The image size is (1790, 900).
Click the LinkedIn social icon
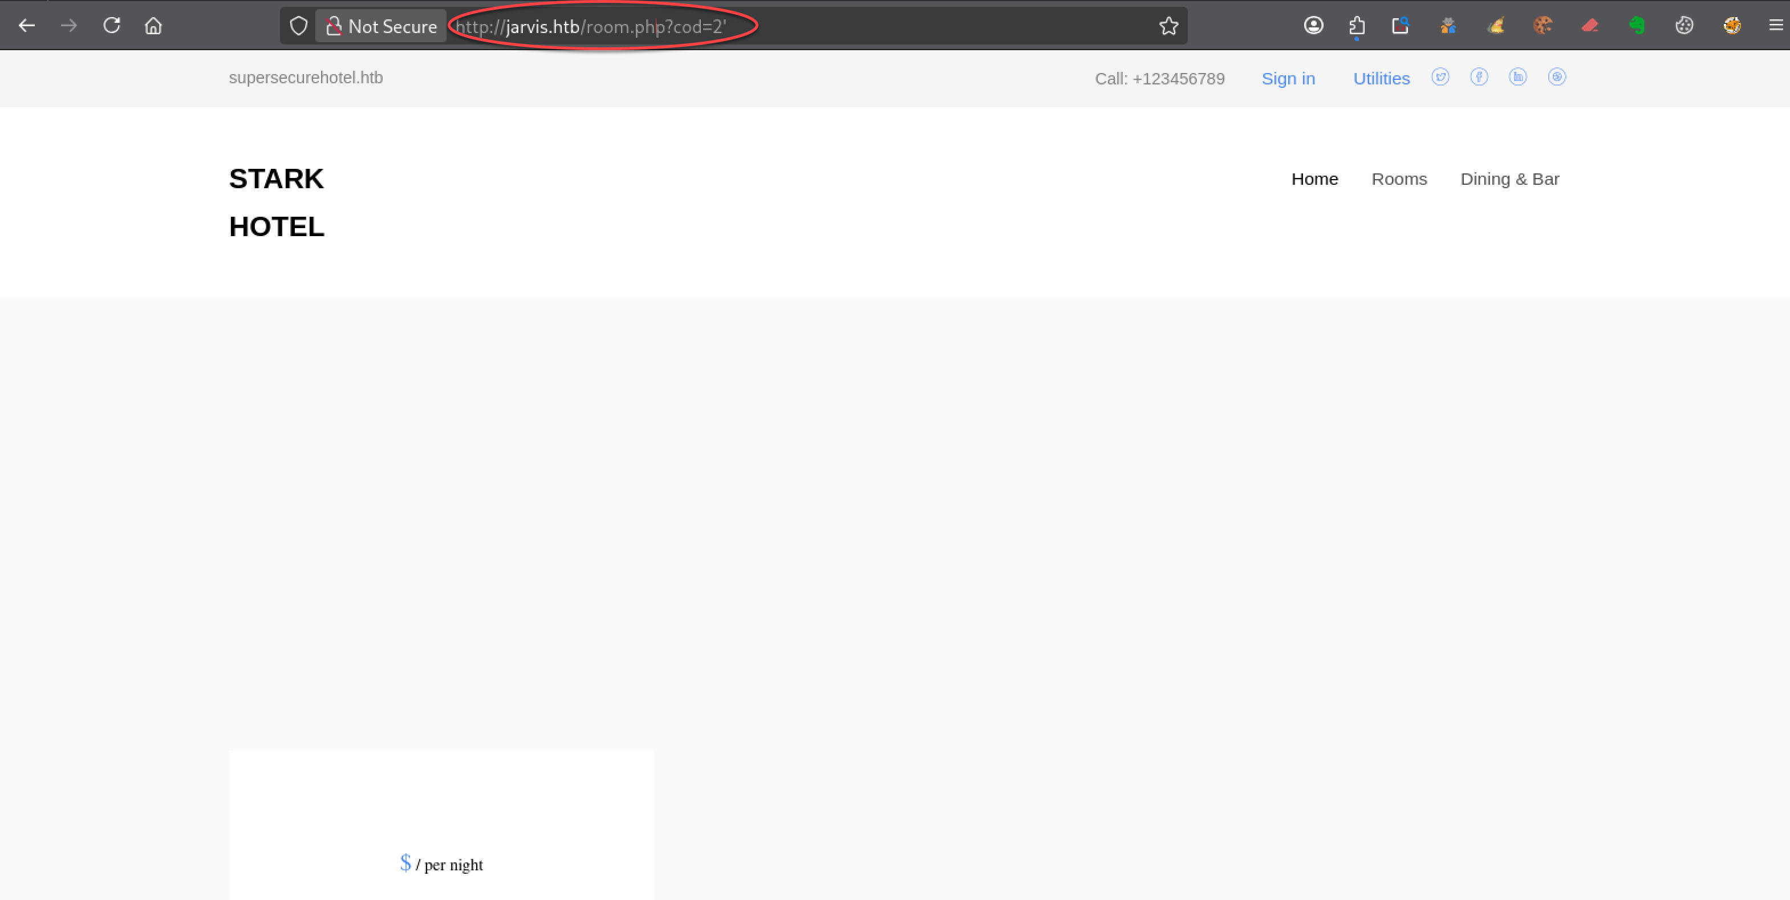click(x=1517, y=77)
